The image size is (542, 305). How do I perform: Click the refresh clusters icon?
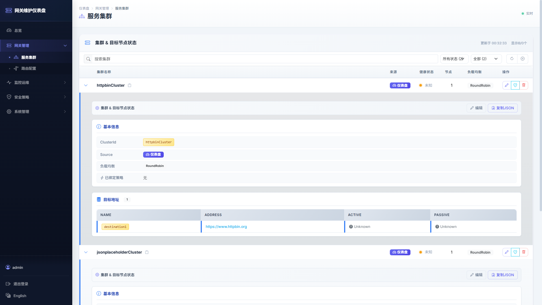tap(512, 59)
